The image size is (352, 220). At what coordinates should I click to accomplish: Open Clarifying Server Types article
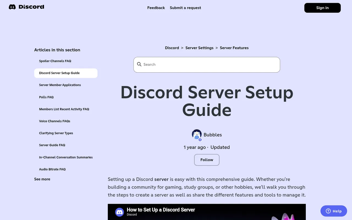coord(56,133)
